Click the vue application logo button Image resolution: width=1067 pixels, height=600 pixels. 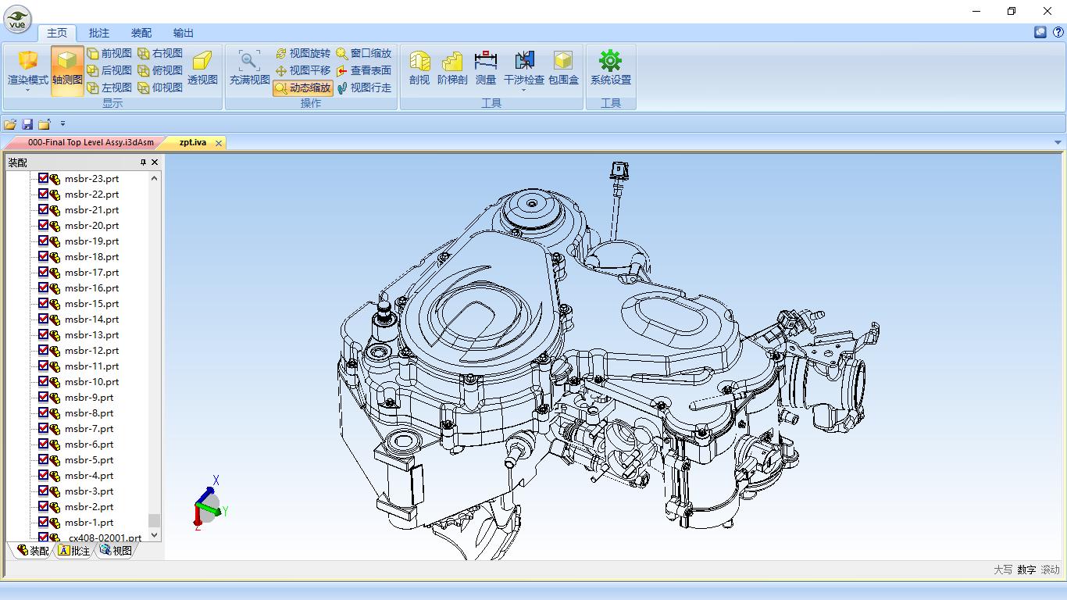[x=17, y=19]
